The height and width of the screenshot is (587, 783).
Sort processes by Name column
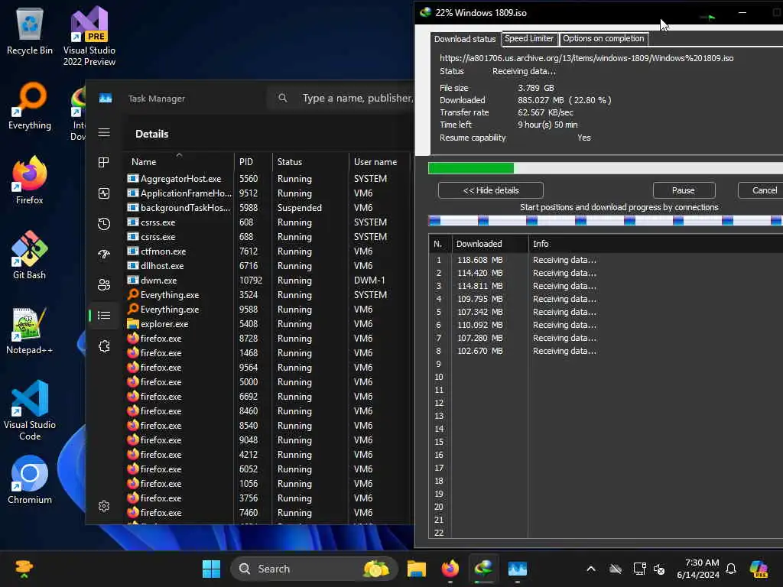177,162
